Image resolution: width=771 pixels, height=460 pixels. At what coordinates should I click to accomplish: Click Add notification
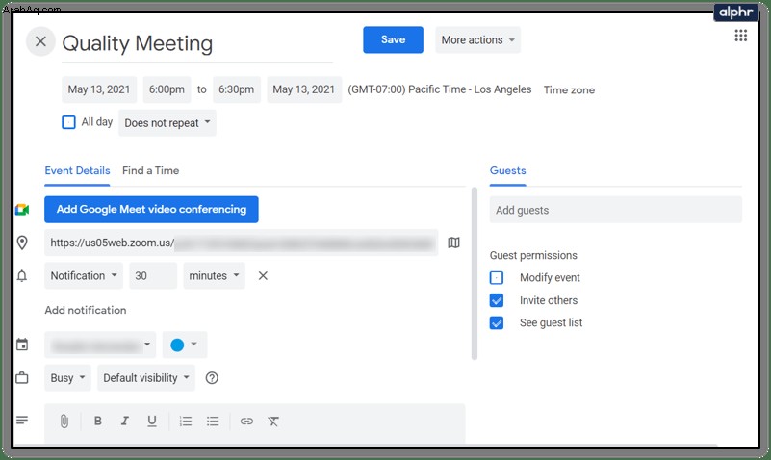(x=86, y=310)
